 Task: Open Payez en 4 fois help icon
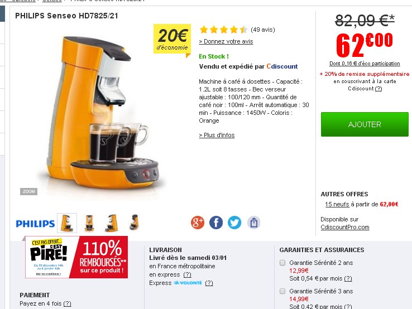point(67,304)
